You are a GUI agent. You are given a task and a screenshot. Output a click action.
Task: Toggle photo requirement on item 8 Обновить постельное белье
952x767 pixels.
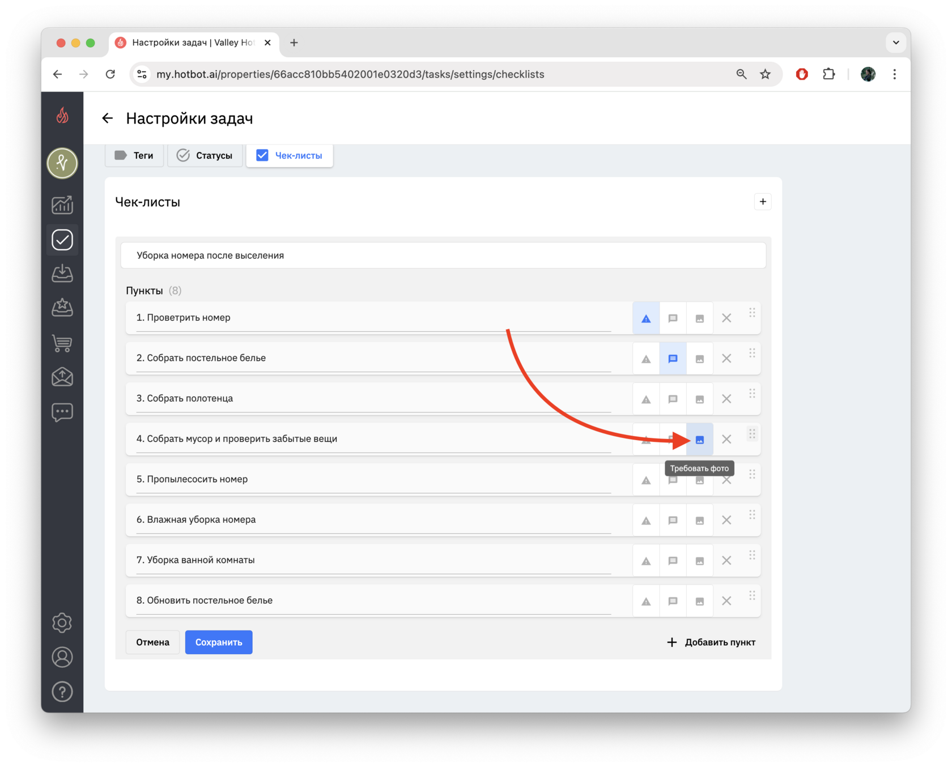click(x=700, y=601)
